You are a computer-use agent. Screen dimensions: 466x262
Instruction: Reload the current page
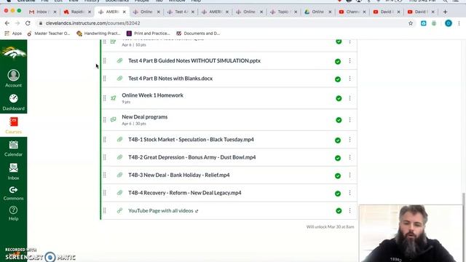click(28, 23)
